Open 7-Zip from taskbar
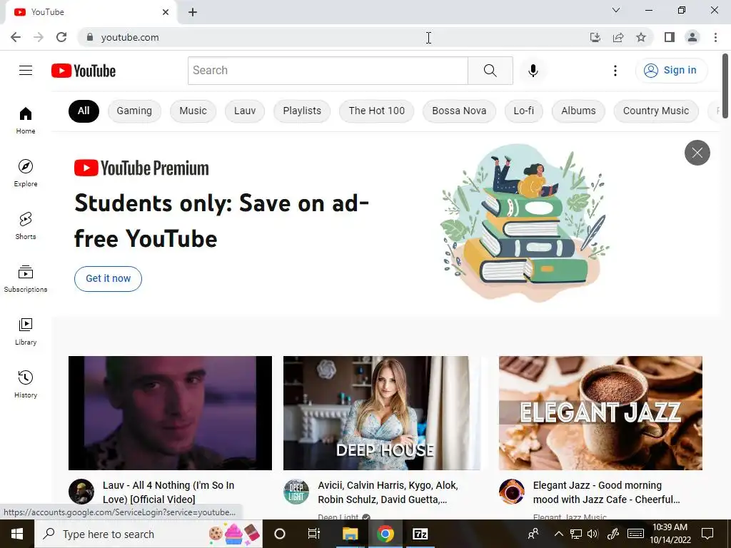The image size is (731, 548). coord(420,534)
